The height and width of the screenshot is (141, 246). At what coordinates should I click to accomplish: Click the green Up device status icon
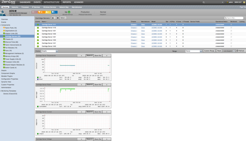[x=69, y=12]
